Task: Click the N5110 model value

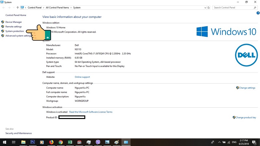Action: 78,49
